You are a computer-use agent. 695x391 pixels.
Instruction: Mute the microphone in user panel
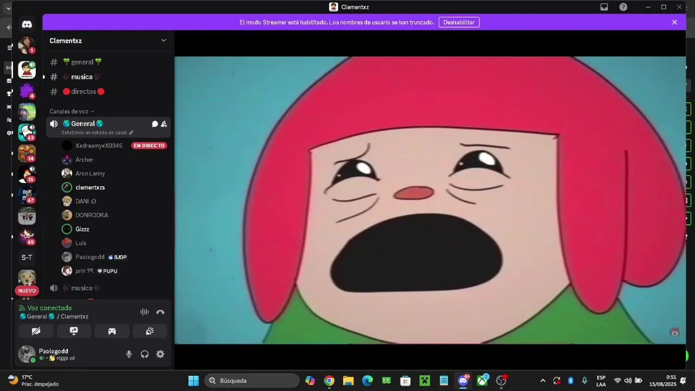[129, 354]
